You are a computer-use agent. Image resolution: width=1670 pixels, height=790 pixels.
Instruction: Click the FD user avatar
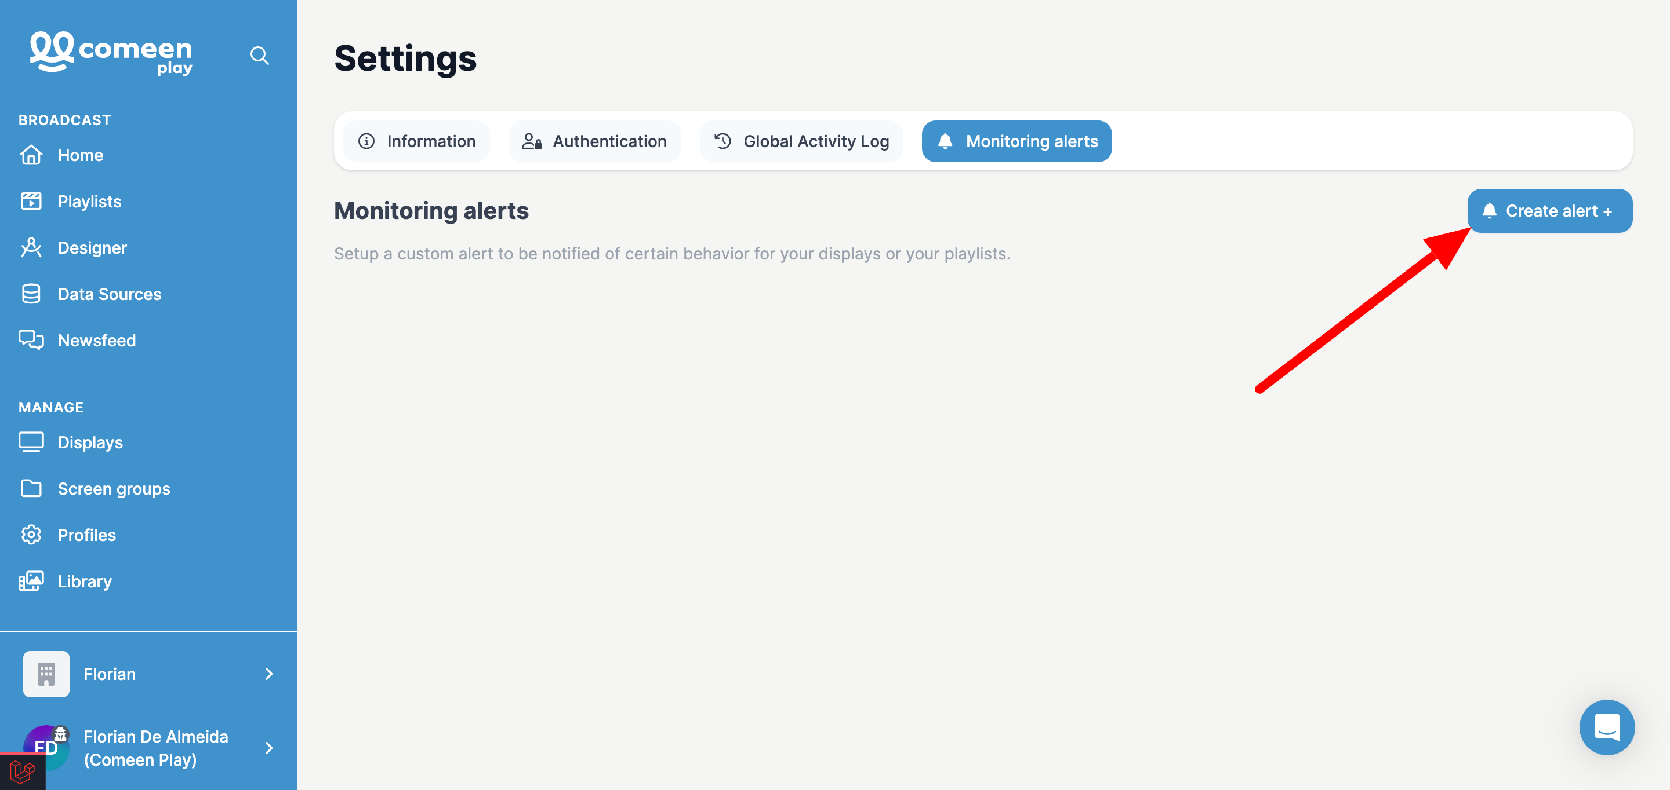pos(46,748)
